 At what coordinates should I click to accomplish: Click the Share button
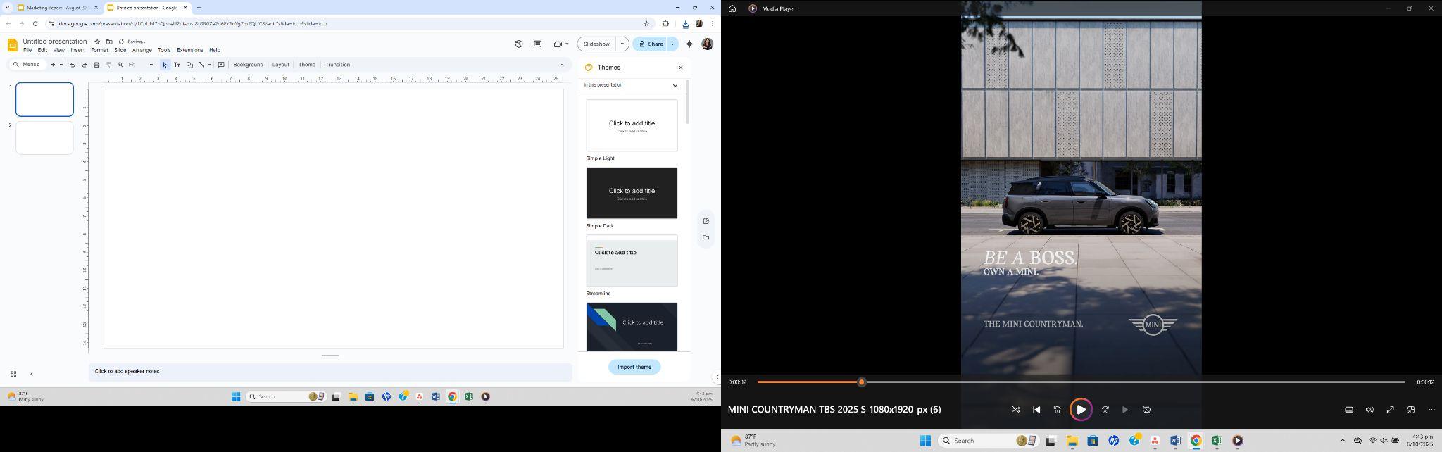pyautogui.click(x=651, y=44)
